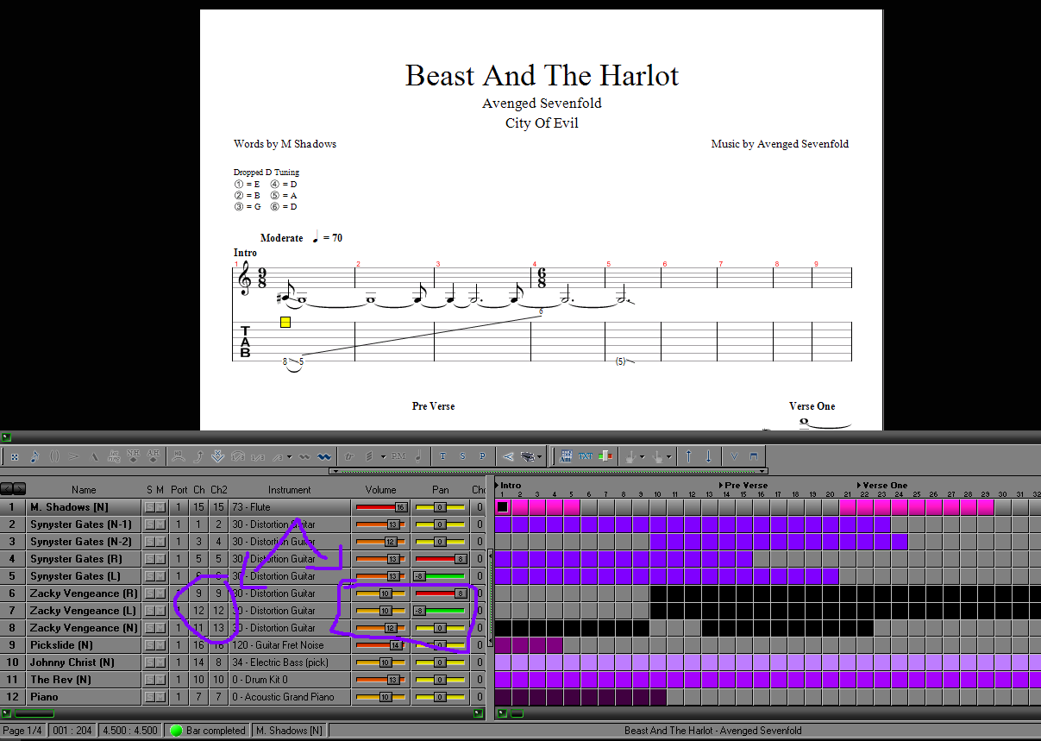Open the first fingering hand dropdown arrow
Image resolution: width=1041 pixels, height=741 pixels.
point(642,456)
